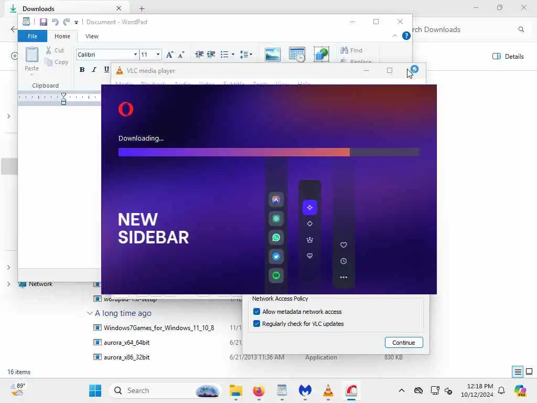Click the Insert Picture icon in WordPad
The height and width of the screenshot is (403, 537).
273,55
